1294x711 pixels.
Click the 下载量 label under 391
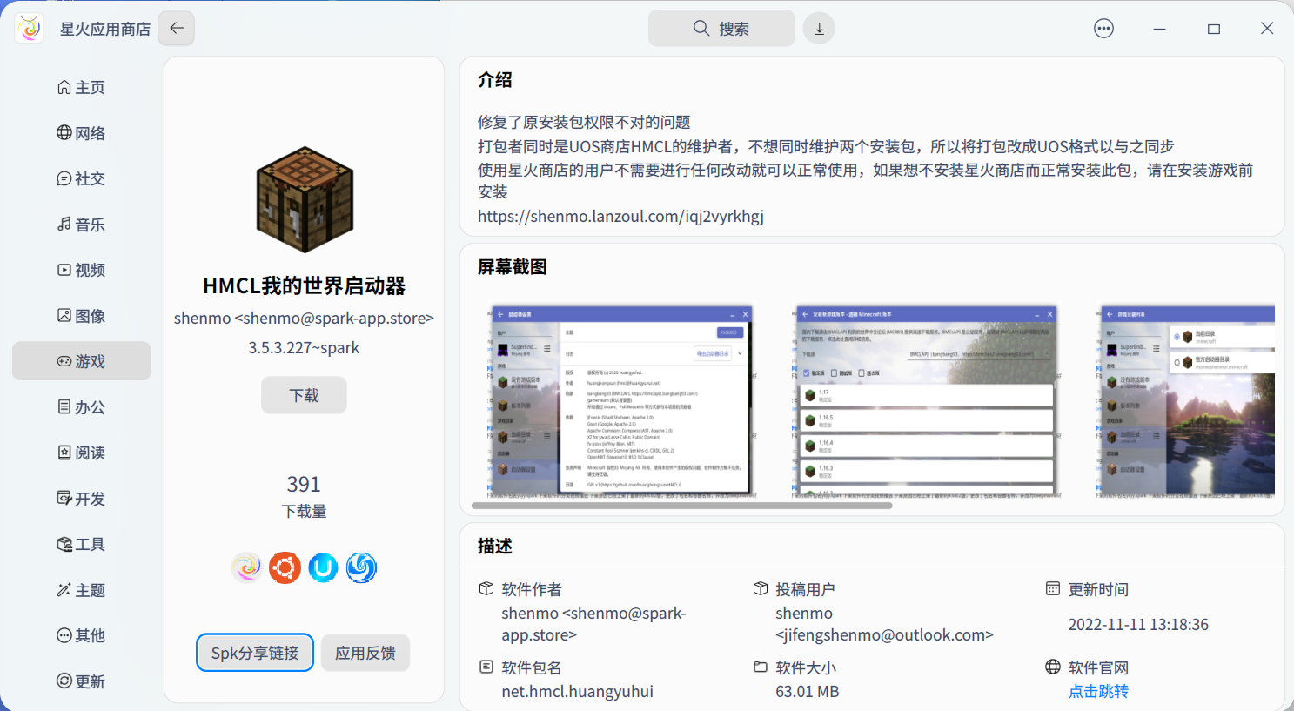coord(304,511)
